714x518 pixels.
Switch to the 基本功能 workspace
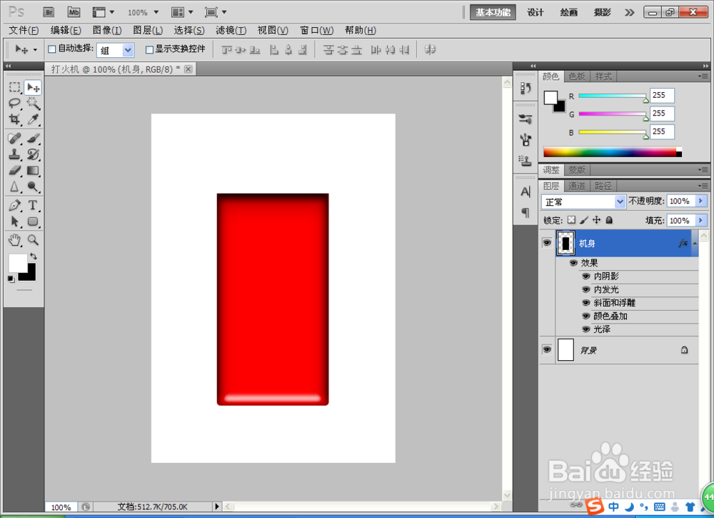tap(493, 12)
